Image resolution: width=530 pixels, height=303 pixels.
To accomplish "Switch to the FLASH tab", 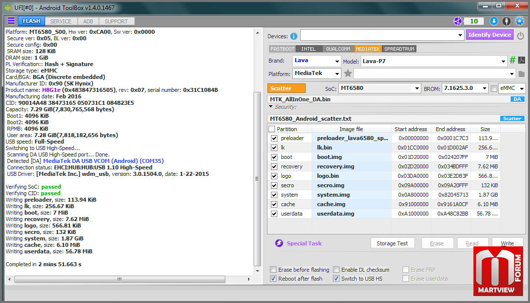I will [x=31, y=21].
